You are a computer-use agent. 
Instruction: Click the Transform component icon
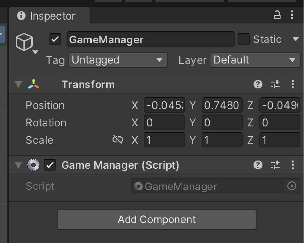point(33,84)
